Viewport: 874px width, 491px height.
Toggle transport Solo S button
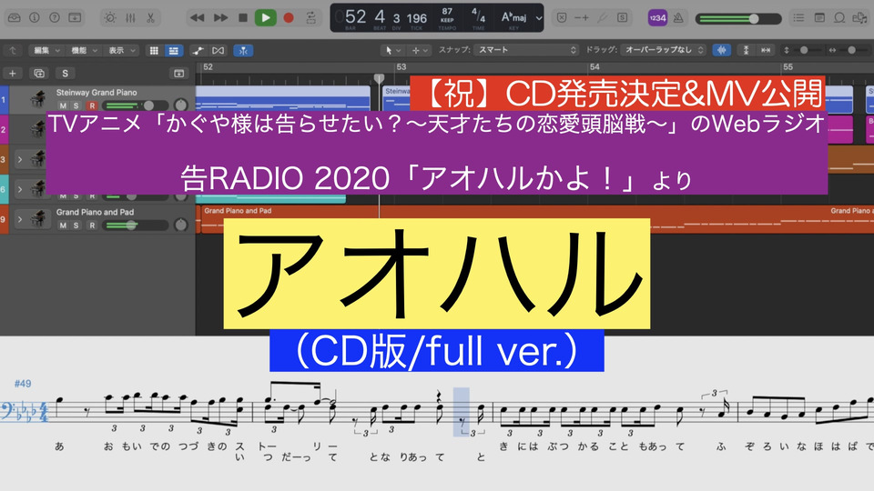pos(622,18)
